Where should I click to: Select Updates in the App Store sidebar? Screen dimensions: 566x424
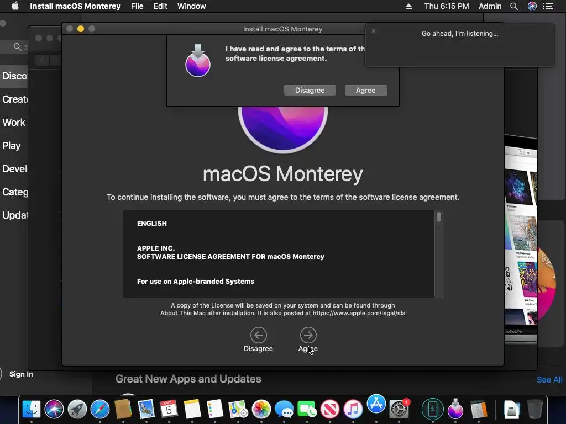[x=14, y=215]
